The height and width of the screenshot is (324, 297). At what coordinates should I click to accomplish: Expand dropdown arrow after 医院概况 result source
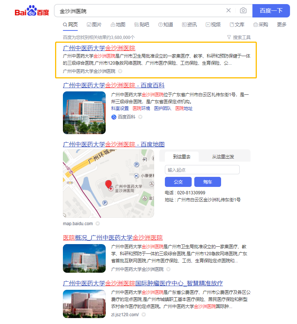pos(169,269)
